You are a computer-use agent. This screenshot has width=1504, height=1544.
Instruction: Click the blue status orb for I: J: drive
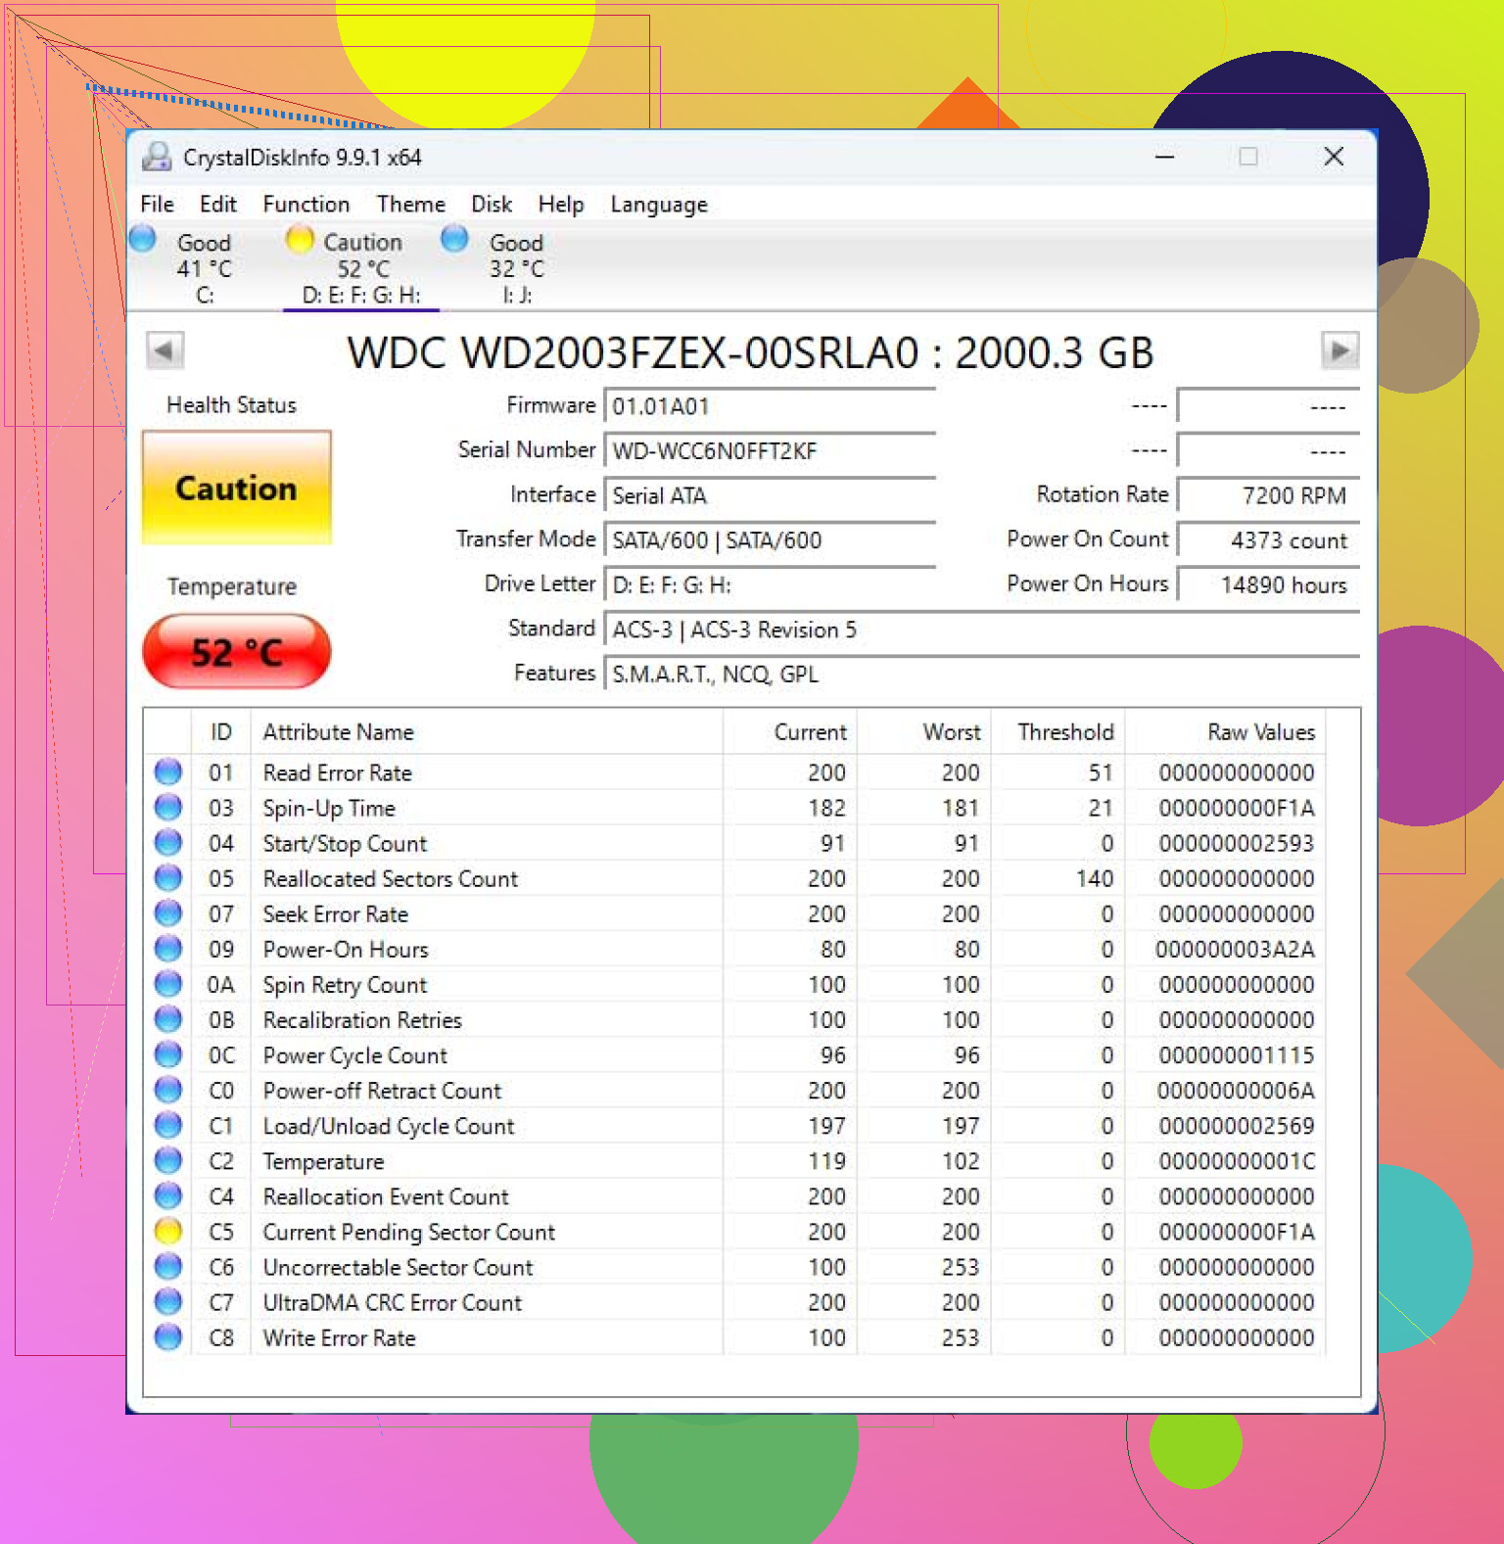454,238
